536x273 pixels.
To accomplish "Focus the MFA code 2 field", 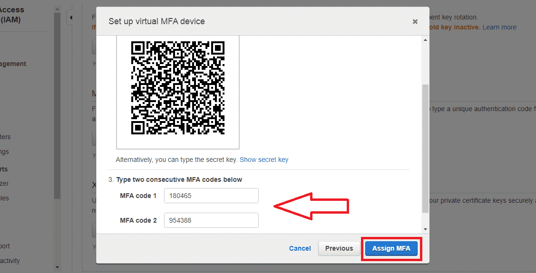I will point(211,220).
